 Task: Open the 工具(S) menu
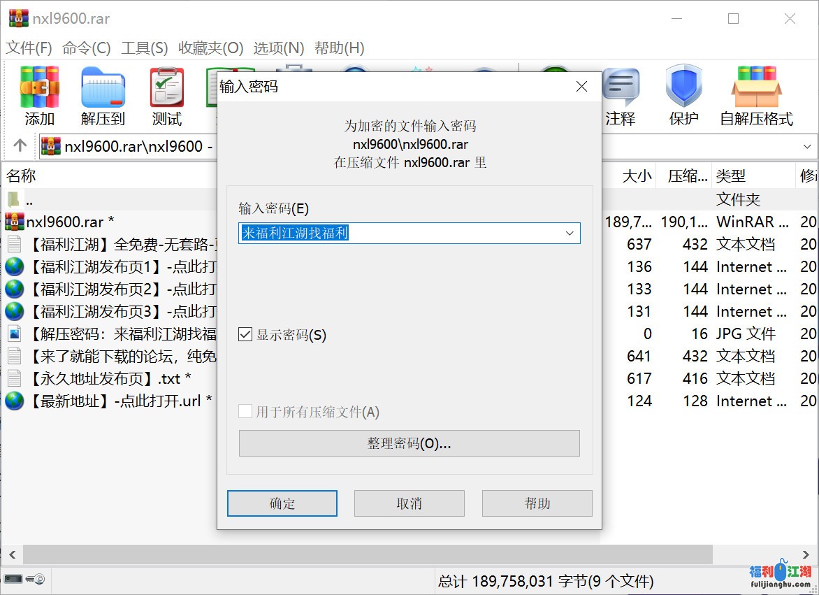pyautogui.click(x=144, y=48)
